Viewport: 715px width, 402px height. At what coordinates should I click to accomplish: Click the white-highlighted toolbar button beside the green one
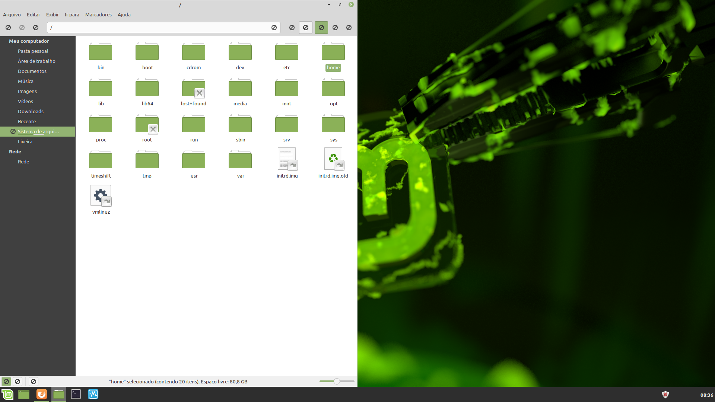306,28
